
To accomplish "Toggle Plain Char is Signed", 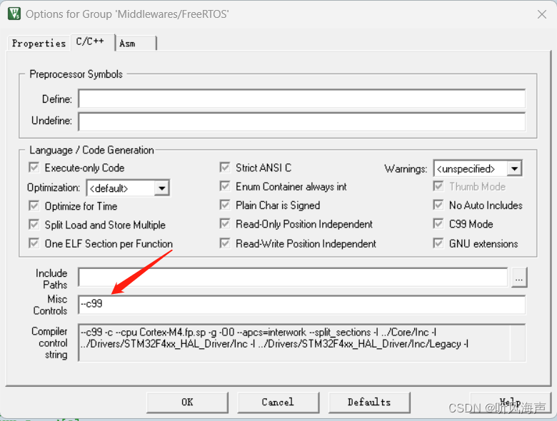I will coord(225,206).
